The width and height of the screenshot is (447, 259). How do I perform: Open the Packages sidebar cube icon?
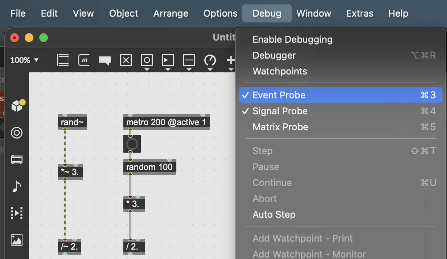(x=16, y=106)
